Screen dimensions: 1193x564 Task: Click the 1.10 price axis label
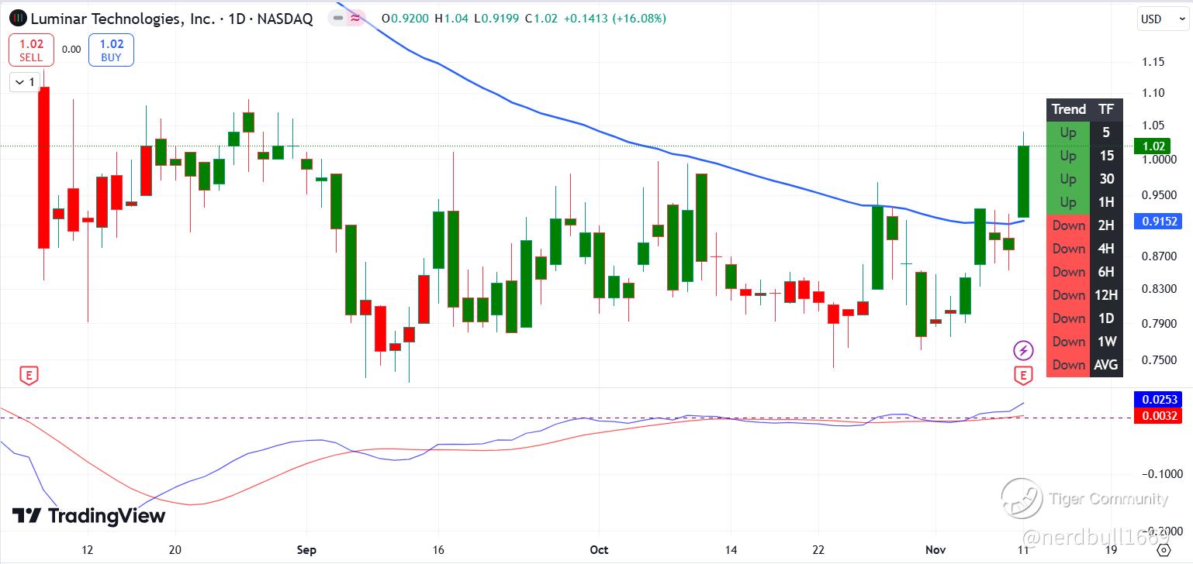1153,93
